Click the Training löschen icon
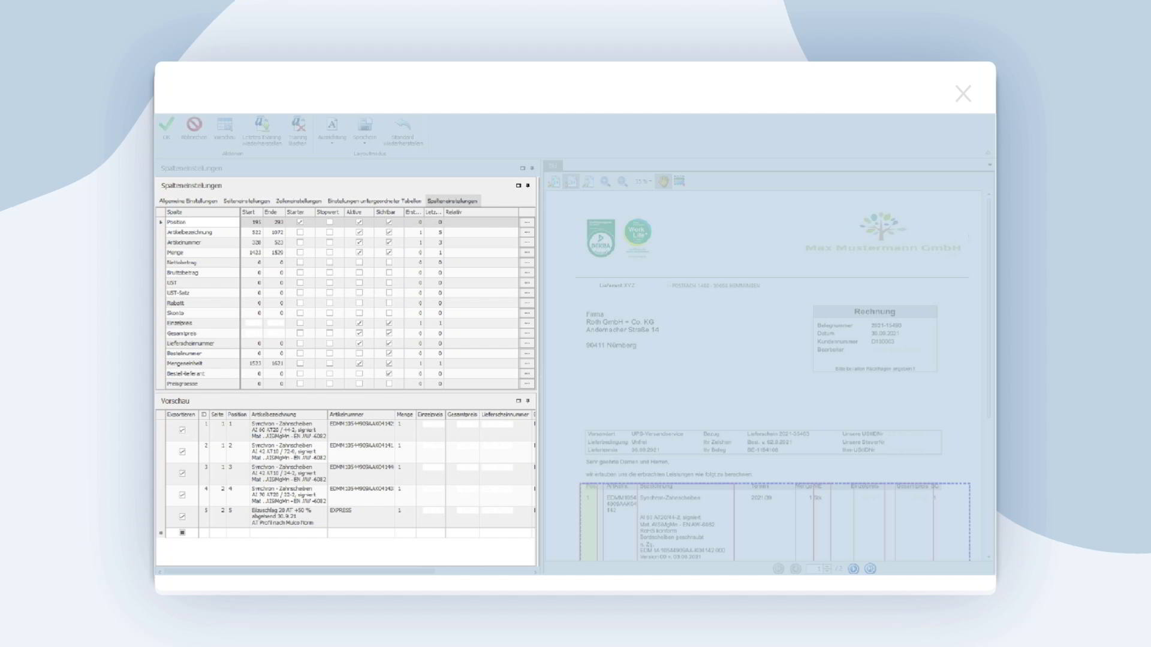1151x647 pixels. (x=298, y=124)
